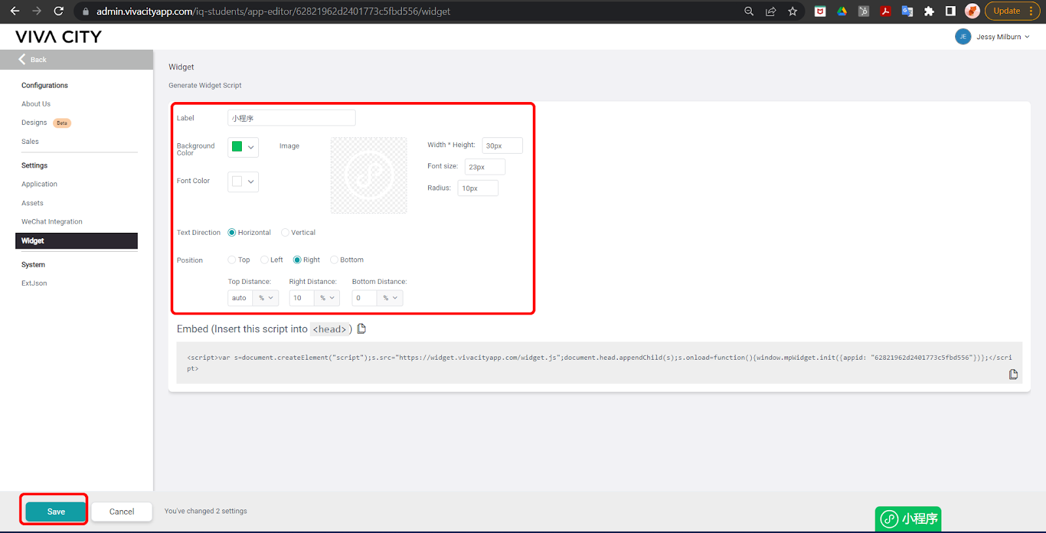Image resolution: width=1046 pixels, height=533 pixels.
Task: Go back with the browser back arrow
Action: tap(15, 11)
